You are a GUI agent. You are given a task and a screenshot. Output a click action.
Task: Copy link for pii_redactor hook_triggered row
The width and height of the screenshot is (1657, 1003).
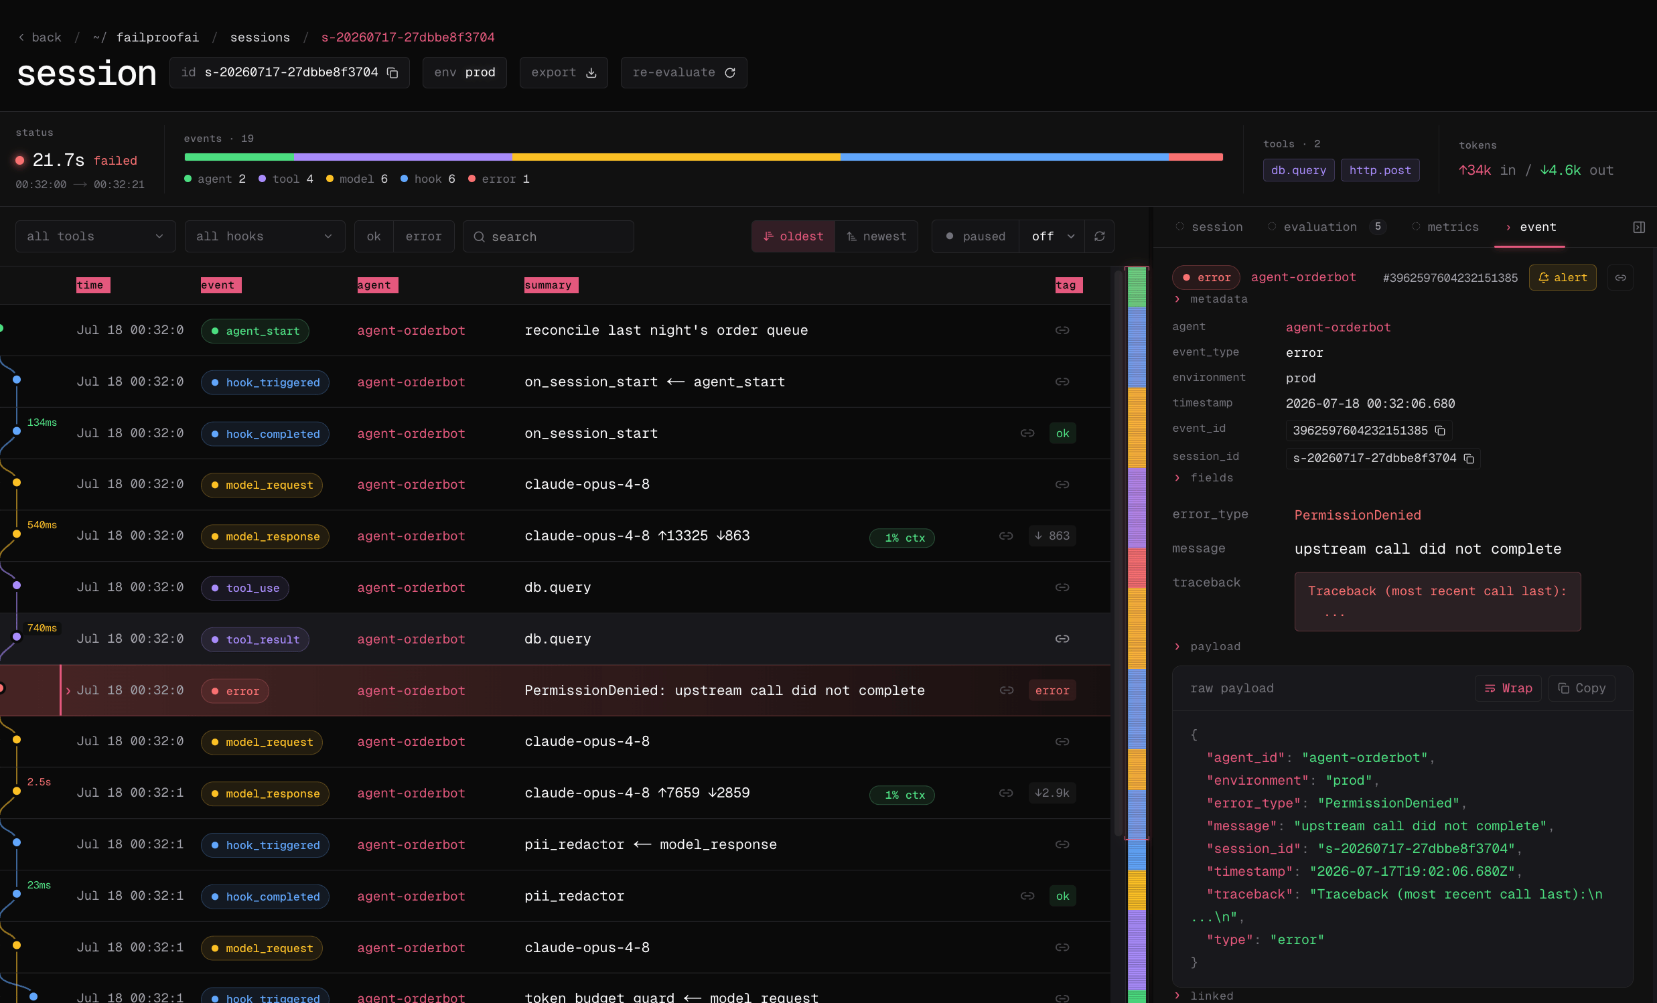pos(1062,844)
